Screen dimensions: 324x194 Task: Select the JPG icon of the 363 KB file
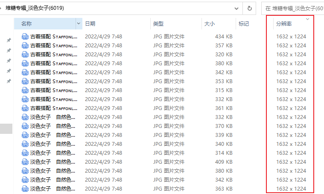tap(25, 188)
